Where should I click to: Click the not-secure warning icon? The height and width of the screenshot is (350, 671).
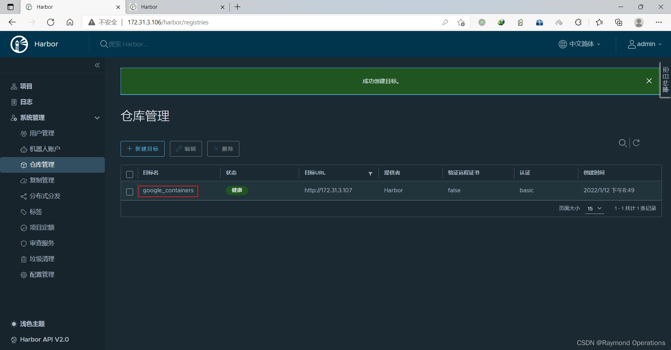tap(92, 22)
